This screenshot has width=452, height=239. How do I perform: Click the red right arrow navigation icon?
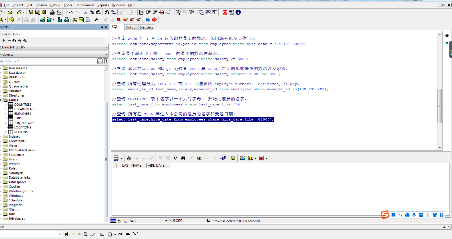154,20
